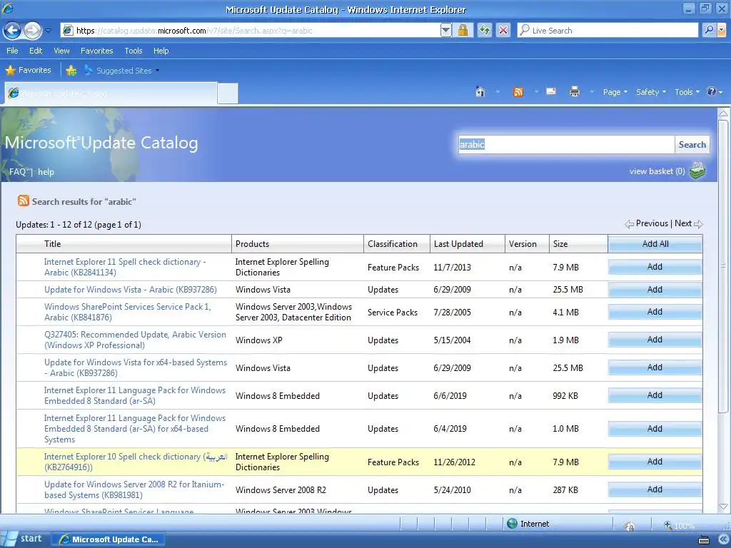Click the browser Forward arrow button
This screenshot has height=548, width=731.
pos(32,31)
